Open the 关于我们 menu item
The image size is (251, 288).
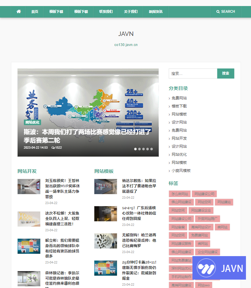click(131, 11)
